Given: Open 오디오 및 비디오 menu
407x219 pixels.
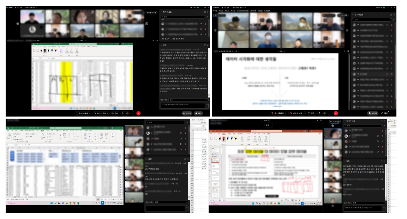Looking at the screenshot, I should tap(243, 11).
